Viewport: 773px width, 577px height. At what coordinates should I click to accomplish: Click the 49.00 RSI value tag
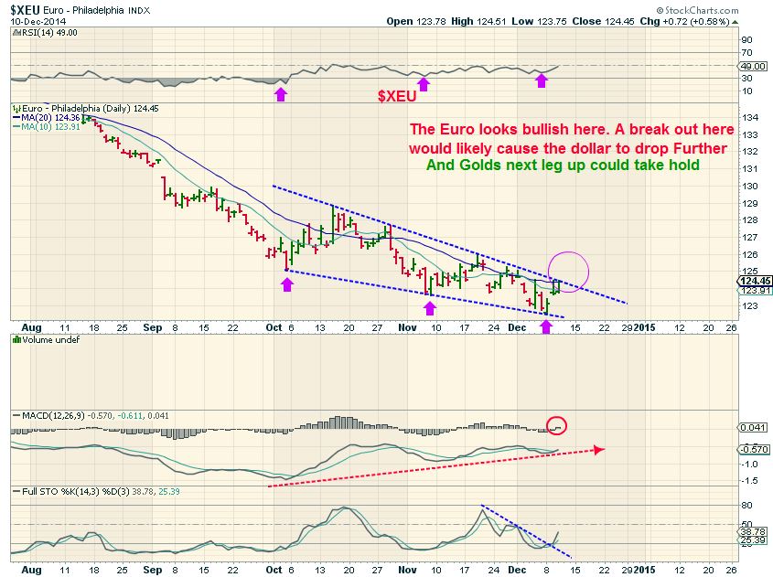[754, 67]
